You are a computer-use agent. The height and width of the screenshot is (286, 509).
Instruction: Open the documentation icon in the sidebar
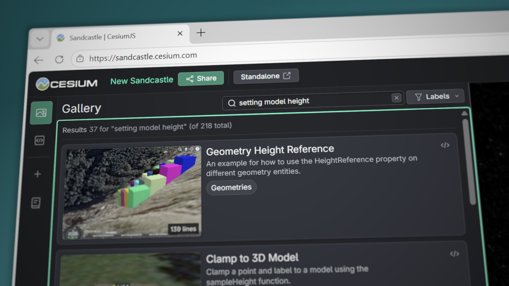(x=36, y=203)
